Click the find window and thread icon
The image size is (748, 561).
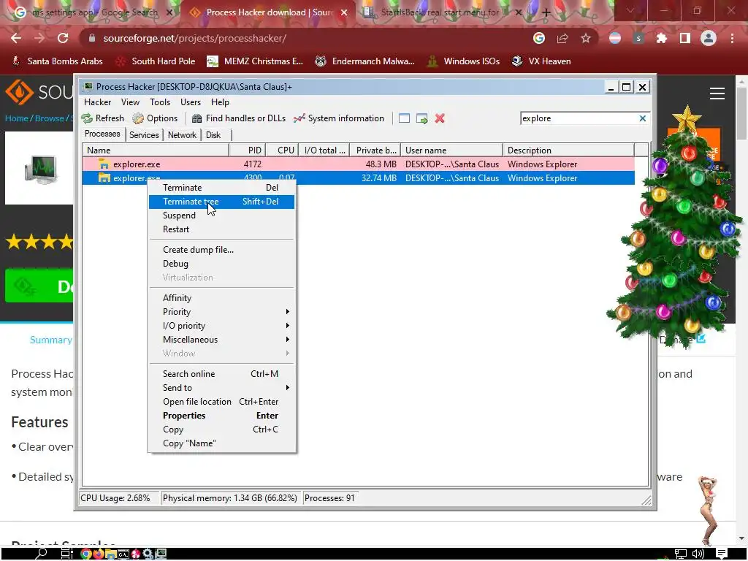click(421, 118)
